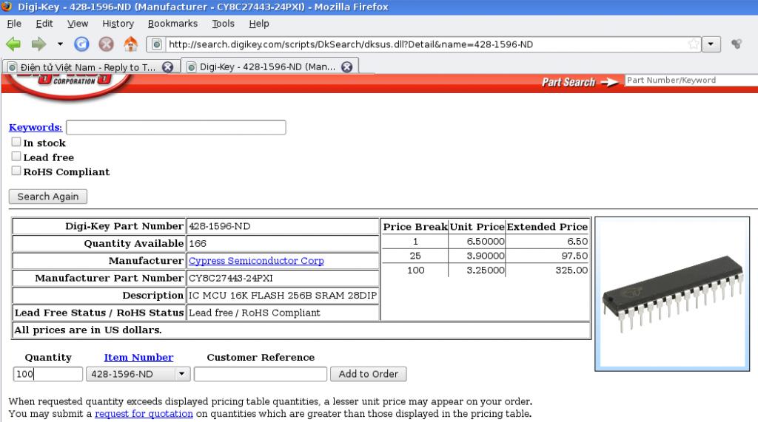The height and width of the screenshot is (422, 758).
Task: Click the Lead free / RoHS Compliant status value
Action: click(255, 313)
